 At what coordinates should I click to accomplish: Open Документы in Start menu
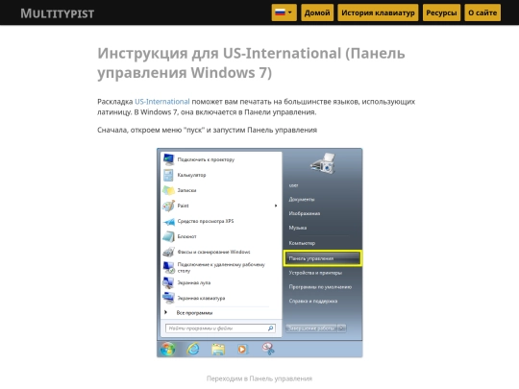302,200
